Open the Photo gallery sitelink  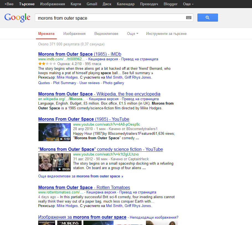pyautogui.click(x=114, y=83)
